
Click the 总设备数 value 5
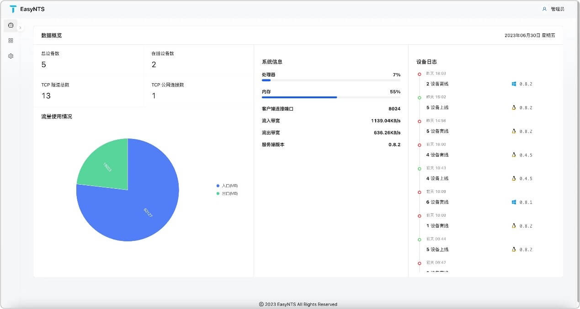(44, 65)
